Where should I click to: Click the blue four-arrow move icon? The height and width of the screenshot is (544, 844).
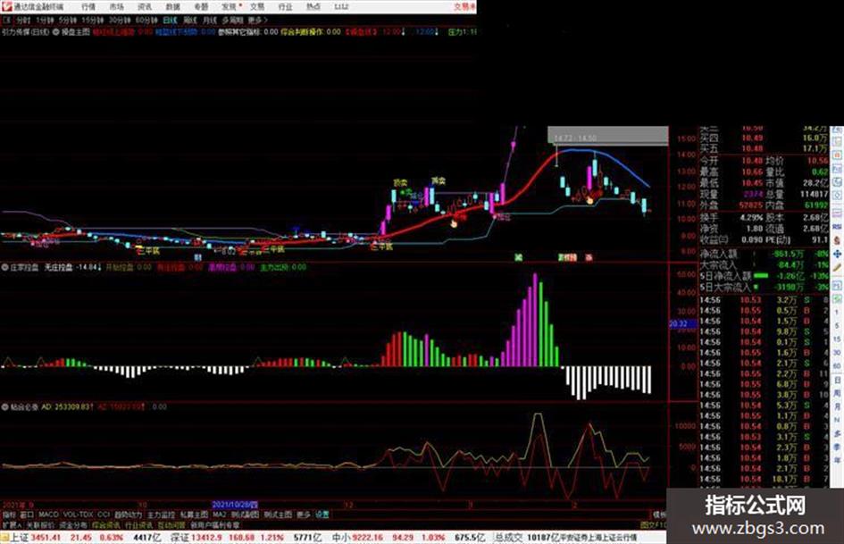837,254
